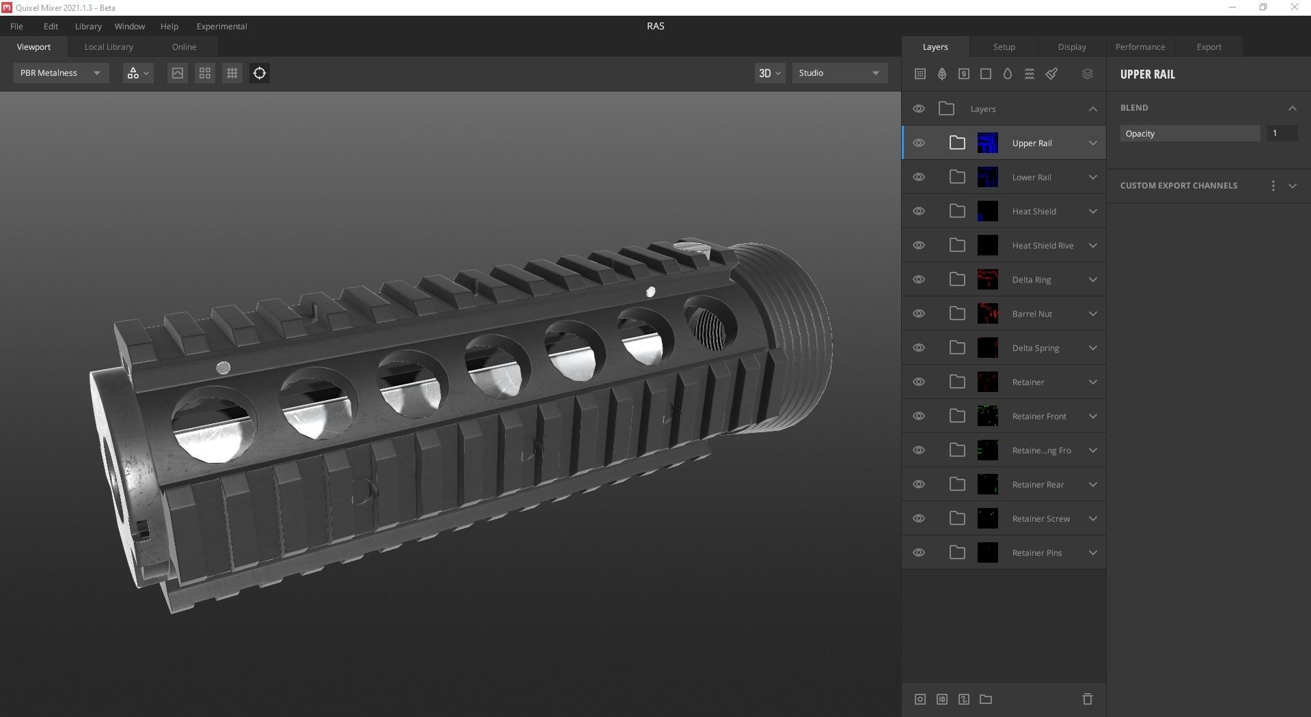Hide the Retainer Screw layer
Image resolution: width=1311 pixels, height=717 pixels.
tap(918, 518)
